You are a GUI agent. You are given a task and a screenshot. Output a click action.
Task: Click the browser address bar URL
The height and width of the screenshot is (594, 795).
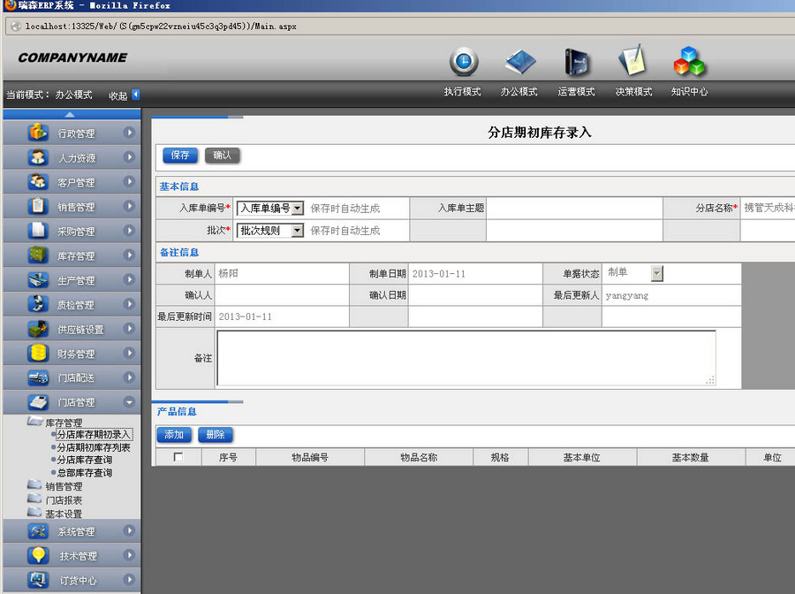click(161, 27)
